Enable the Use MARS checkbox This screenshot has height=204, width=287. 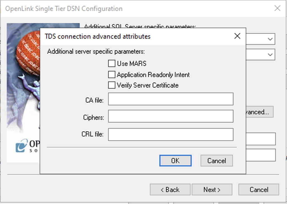pos(111,63)
